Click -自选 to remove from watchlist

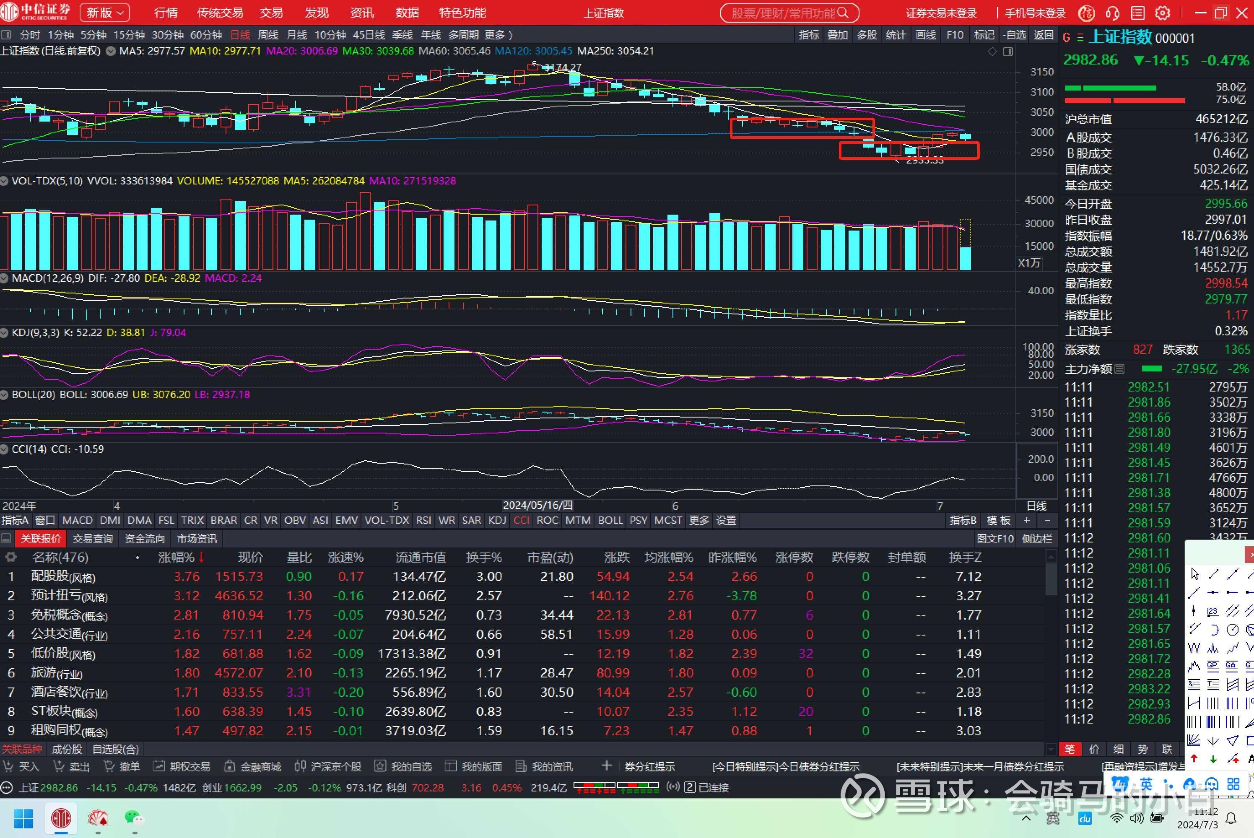(x=1015, y=34)
